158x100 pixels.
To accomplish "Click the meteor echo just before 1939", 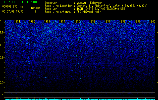I will [137, 78].
